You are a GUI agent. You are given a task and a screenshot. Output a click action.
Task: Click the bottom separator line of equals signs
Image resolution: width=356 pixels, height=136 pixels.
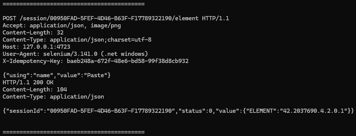pyautogui.click(x=73, y=132)
